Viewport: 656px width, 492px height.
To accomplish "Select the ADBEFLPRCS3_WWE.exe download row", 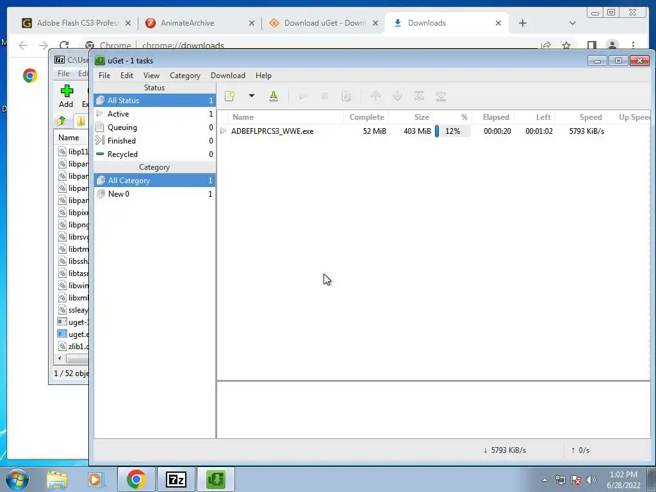I will click(x=434, y=131).
